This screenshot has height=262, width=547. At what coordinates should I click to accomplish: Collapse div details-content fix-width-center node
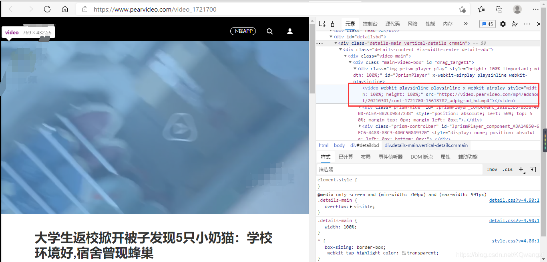tap(340, 50)
